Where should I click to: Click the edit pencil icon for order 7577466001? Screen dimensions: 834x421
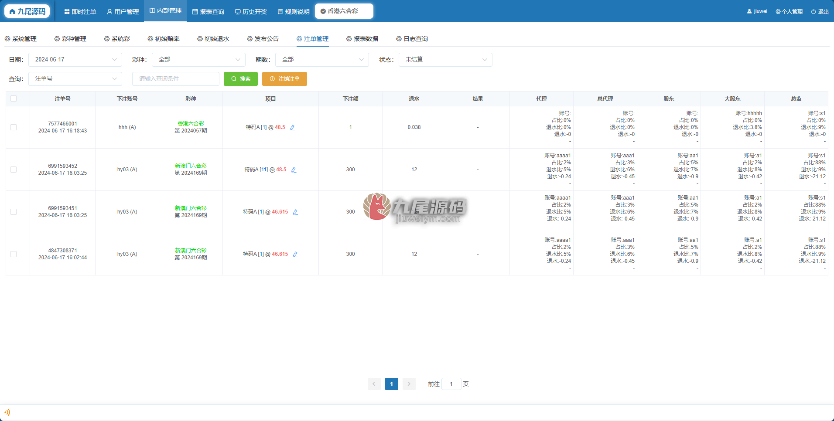293,128
